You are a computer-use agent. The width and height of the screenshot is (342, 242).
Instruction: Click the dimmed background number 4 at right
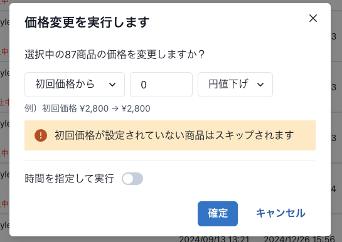[334, 189]
